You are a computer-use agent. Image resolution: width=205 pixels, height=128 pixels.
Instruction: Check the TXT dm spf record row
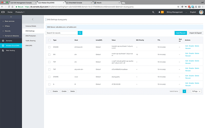[49, 62]
